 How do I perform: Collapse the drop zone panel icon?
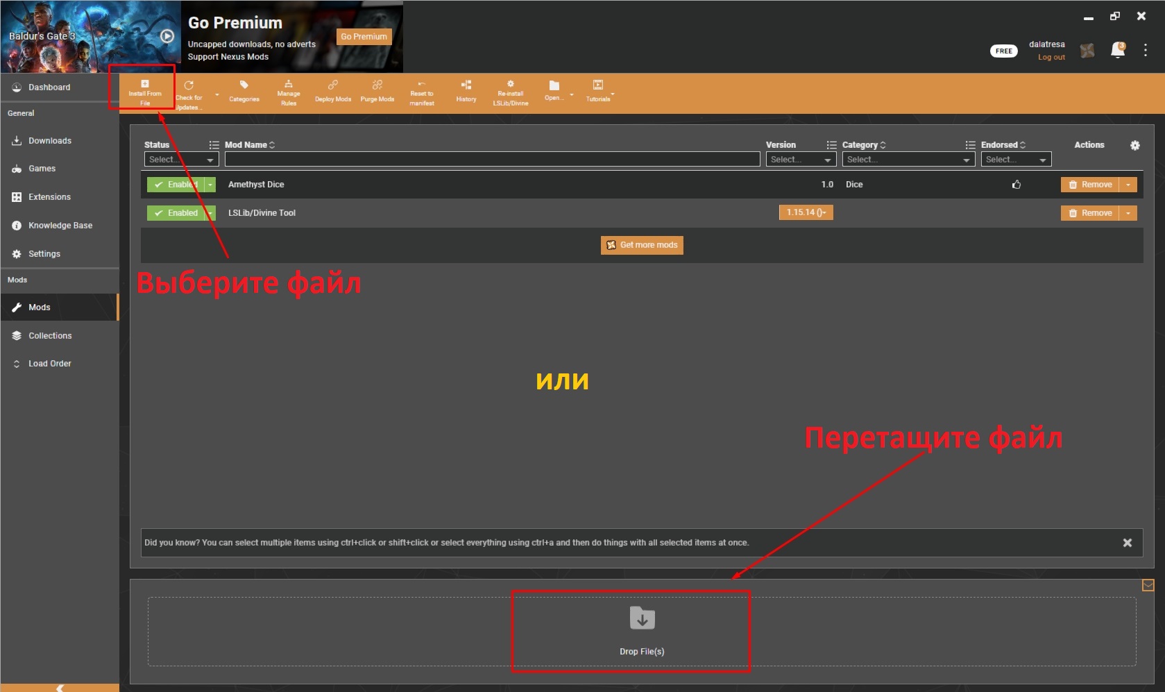point(1148,585)
